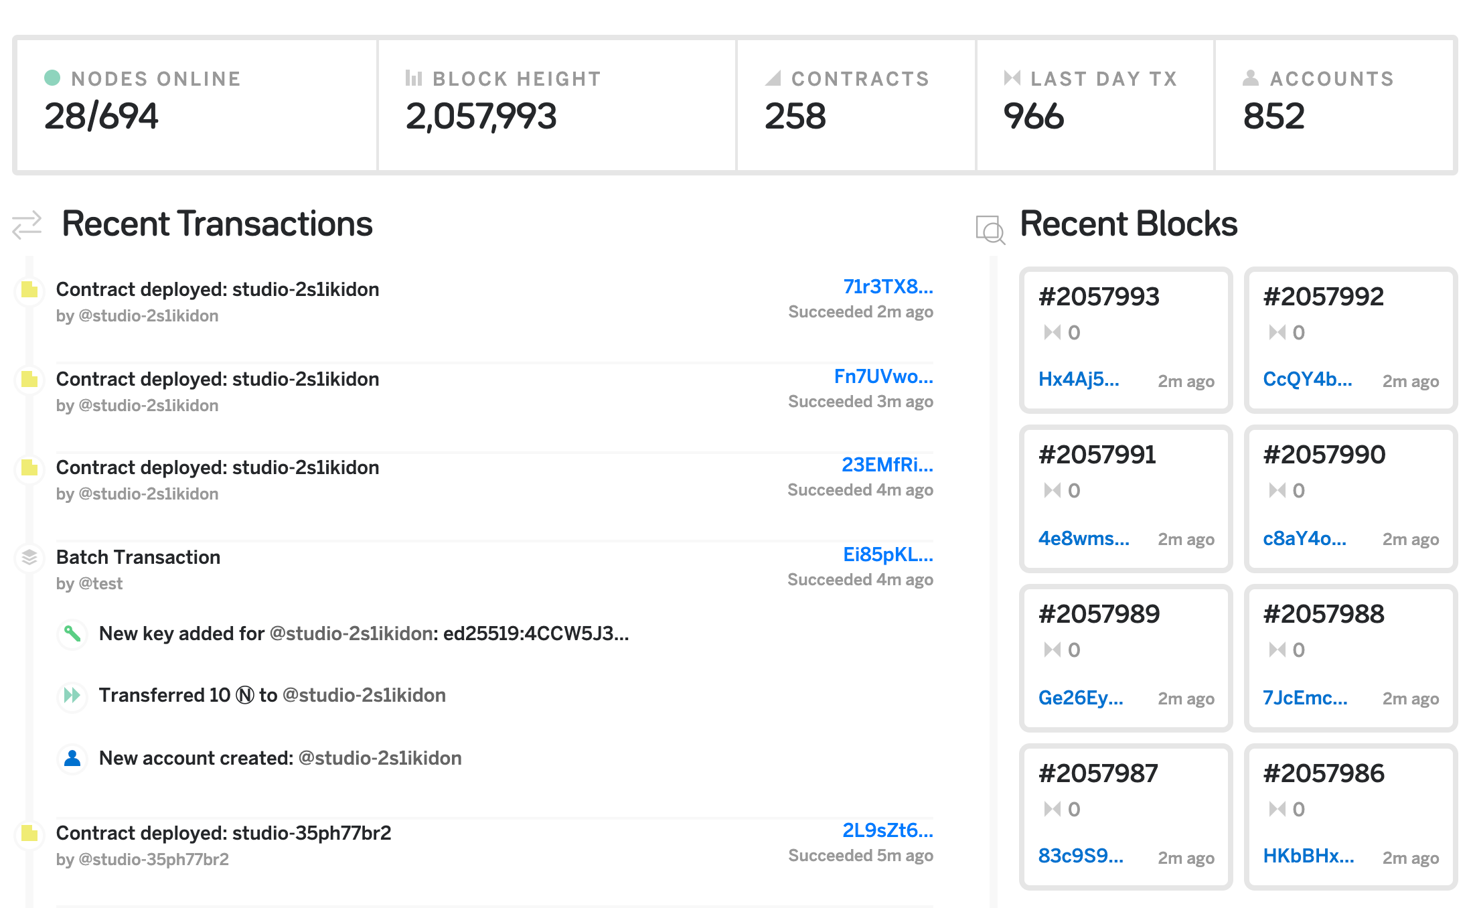This screenshot has width=1473, height=908.
Task: Click the Batch Transaction layers icon
Action: point(29,557)
